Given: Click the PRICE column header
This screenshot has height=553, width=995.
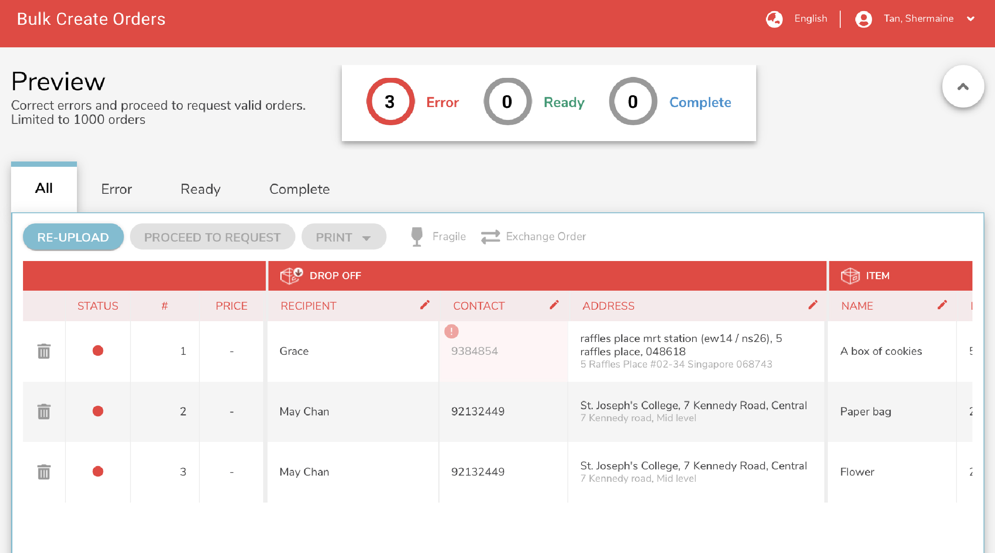Looking at the screenshot, I should 231,306.
